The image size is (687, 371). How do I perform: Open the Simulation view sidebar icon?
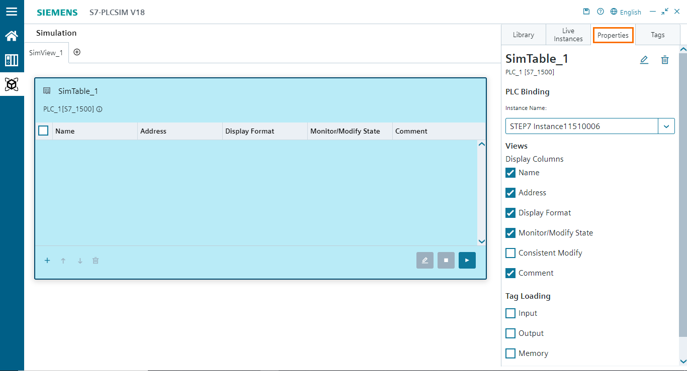click(12, 84)
